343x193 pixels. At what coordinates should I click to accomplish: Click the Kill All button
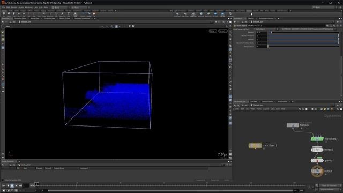tap(227, 180)
